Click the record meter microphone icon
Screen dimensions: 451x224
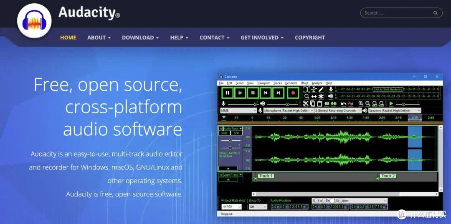[x=331, y=89]
